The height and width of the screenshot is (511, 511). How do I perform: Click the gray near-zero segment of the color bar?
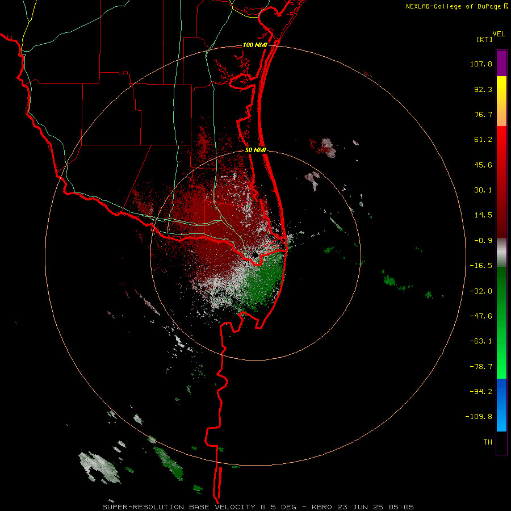pyautogui.click(x=501, y=252)
